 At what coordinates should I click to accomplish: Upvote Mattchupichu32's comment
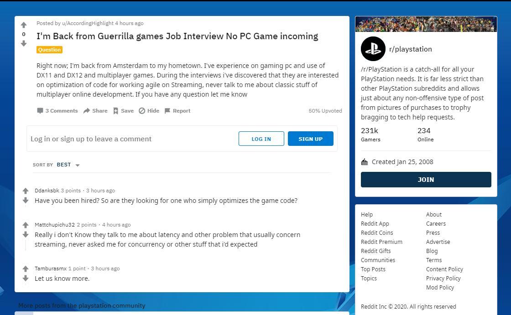(26, 225)
